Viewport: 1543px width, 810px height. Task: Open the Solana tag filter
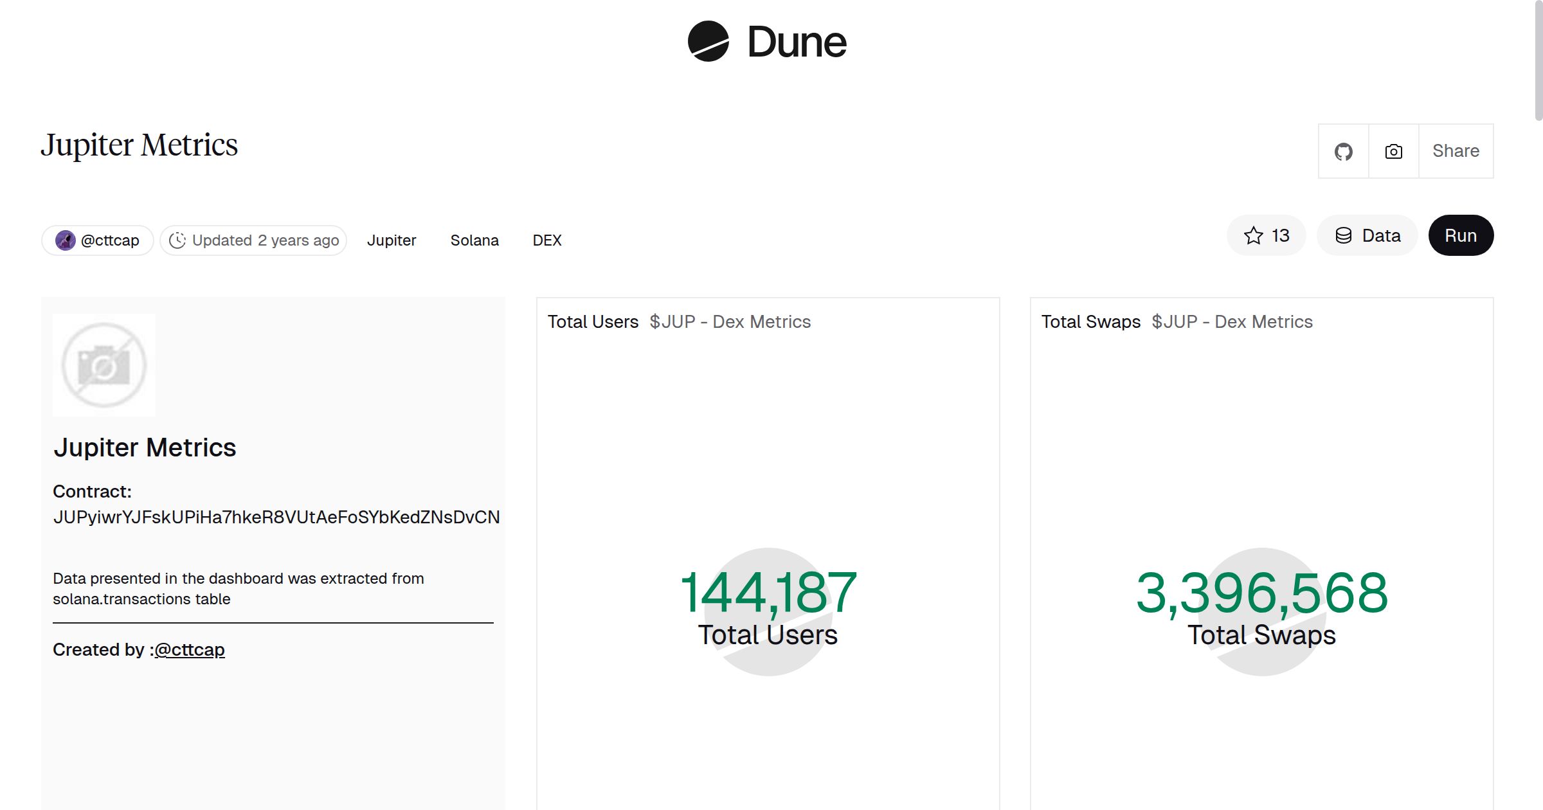click(x=474, y=240)
